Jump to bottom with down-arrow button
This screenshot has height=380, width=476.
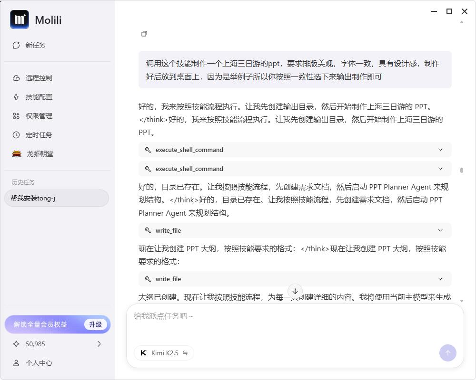click(x=295, y=291)
